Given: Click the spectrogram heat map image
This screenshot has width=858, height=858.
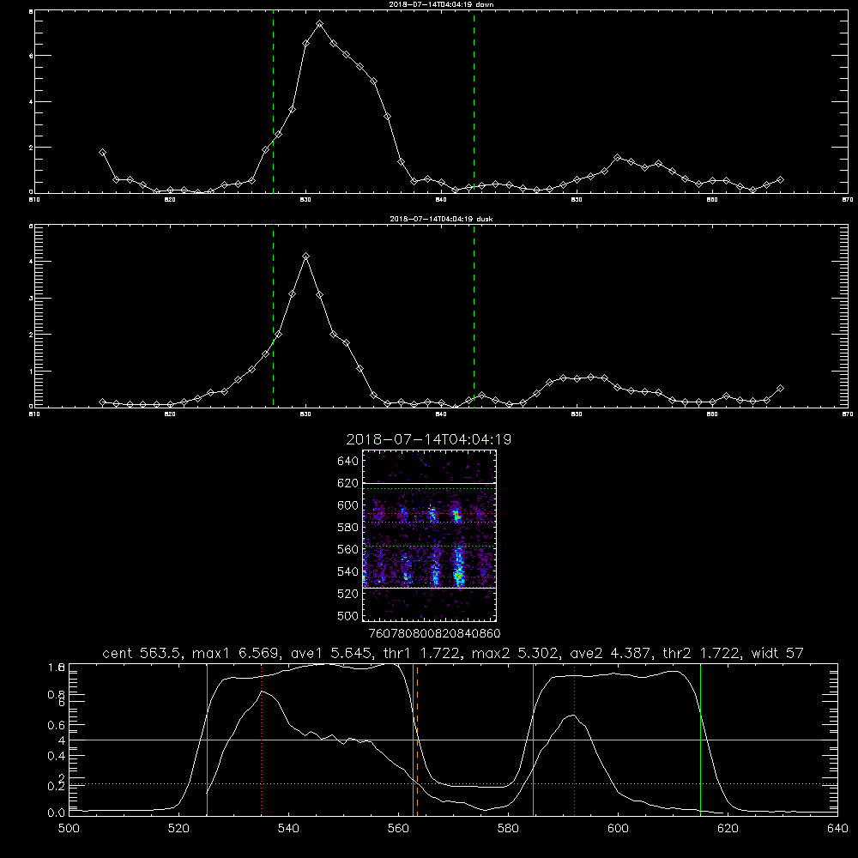Looking at the screenshot, I should 430,535.
